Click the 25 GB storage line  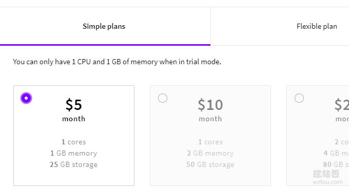pos(74,164)
